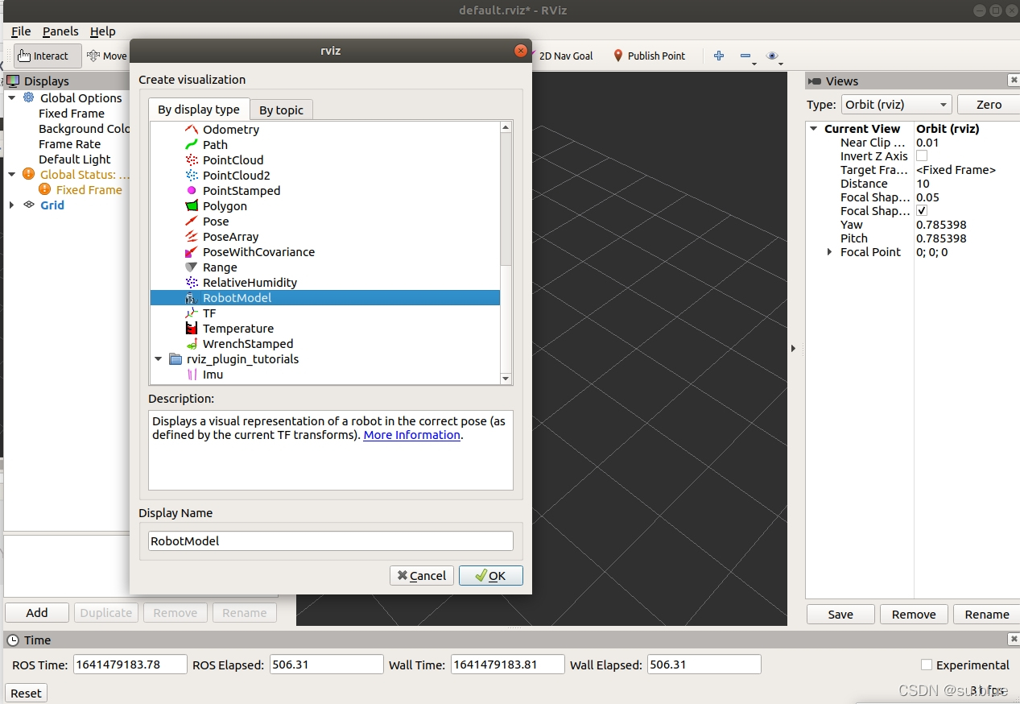This screenshot has height=704, width=1020.
Task: Select the Temperature icon
Action: pos(192,328)
